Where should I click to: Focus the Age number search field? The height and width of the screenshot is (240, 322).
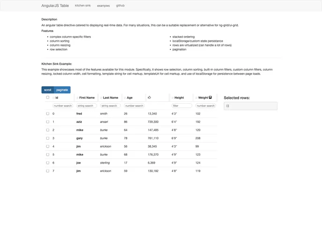coord(134,106)
